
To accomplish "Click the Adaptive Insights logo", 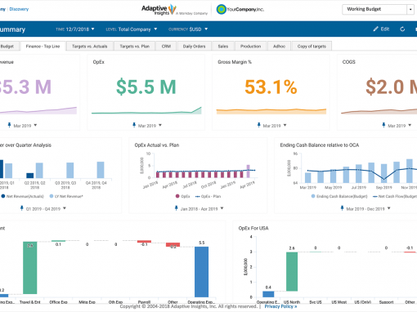I will 174,10.
